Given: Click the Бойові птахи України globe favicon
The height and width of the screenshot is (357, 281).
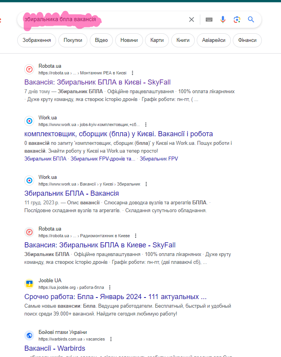Looking at the screenshot, I should tap(29, 335).
